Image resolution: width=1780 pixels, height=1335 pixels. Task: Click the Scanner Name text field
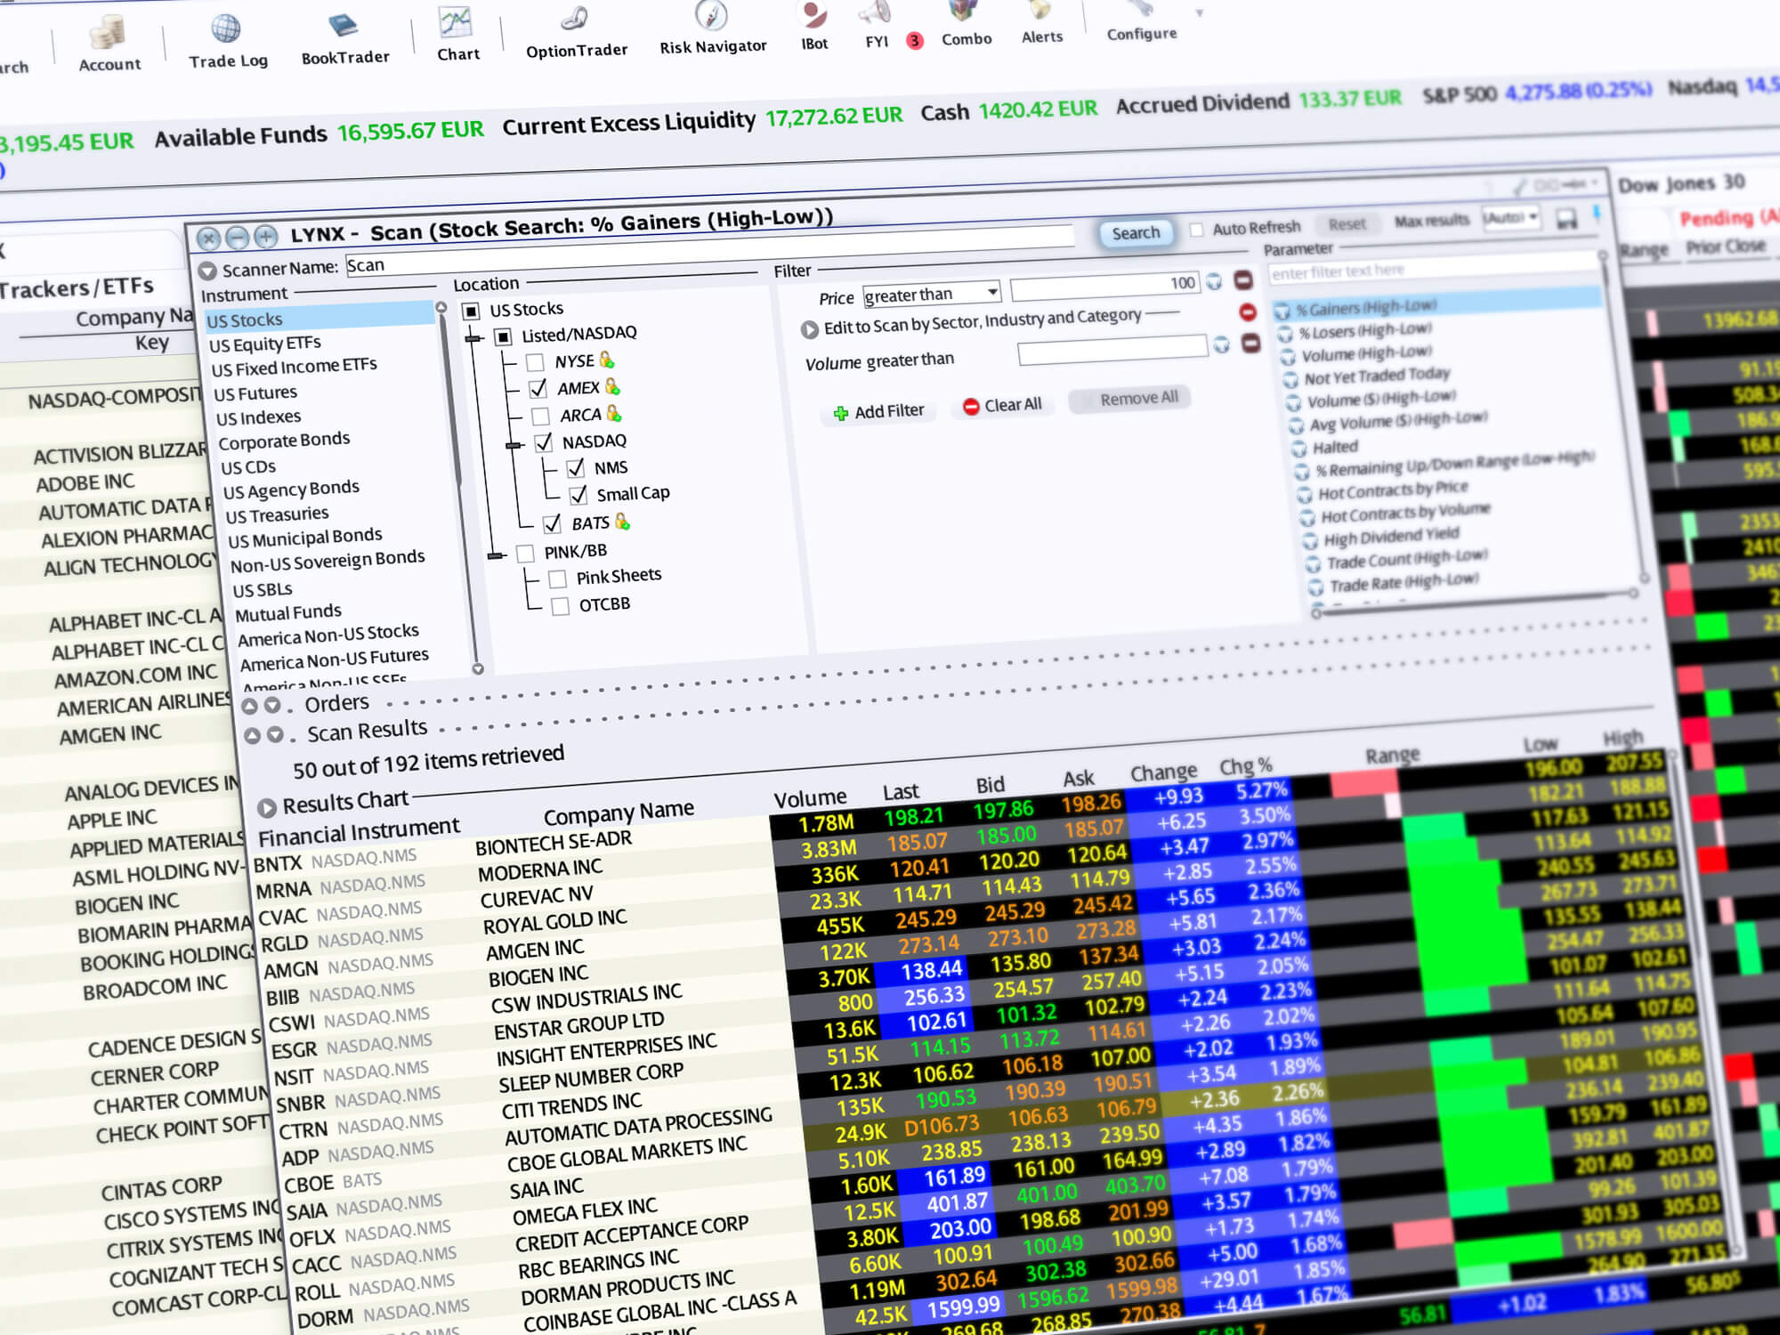tap(710, 252)
